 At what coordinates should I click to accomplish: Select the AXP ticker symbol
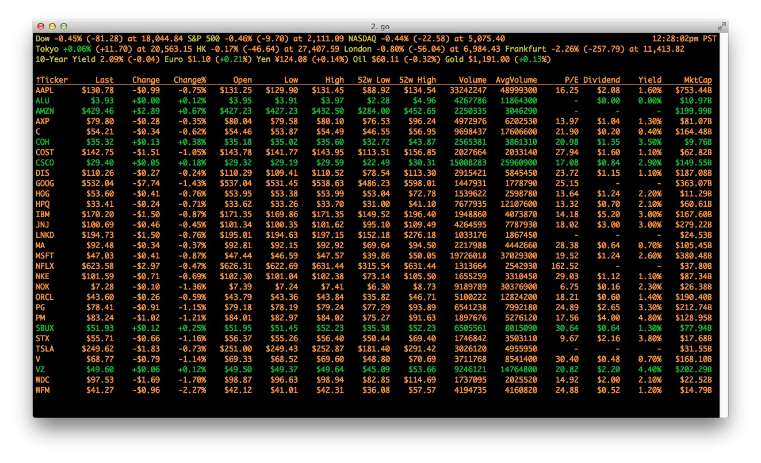(43, 121)
